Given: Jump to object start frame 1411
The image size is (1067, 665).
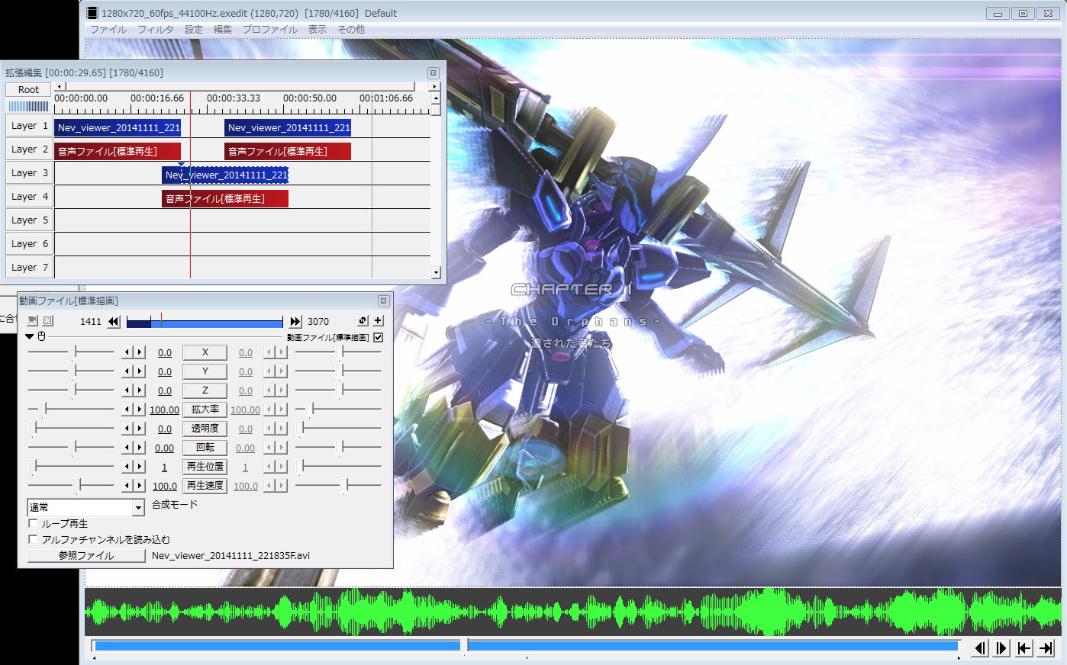Looking at the screenshot, I should tap(114, 322).
